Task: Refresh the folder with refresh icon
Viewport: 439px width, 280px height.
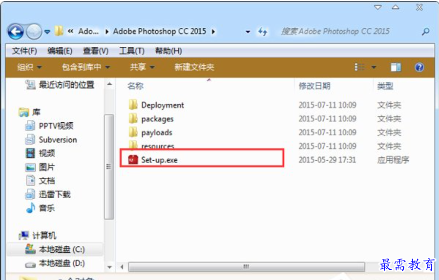Action: coord(263,32)
